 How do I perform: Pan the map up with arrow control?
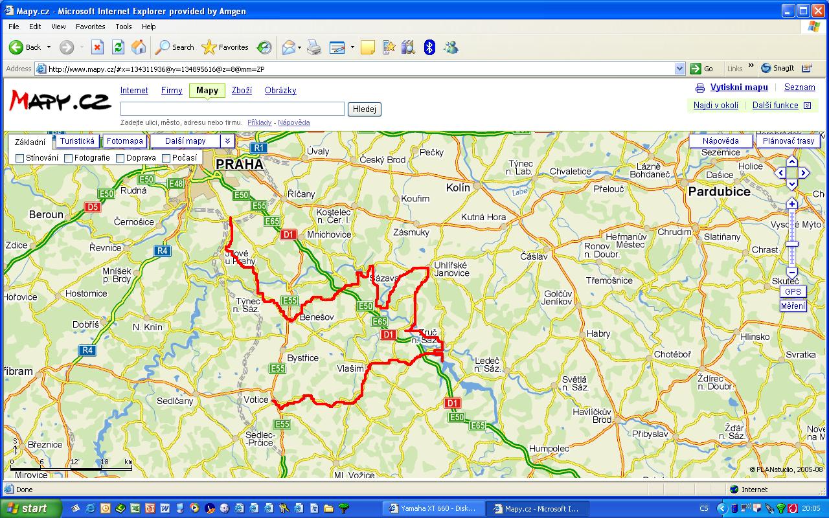[791, 161]
